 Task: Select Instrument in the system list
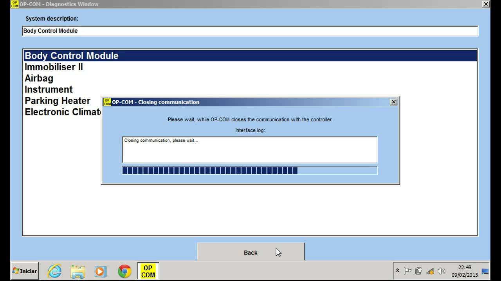pos(49,89)
